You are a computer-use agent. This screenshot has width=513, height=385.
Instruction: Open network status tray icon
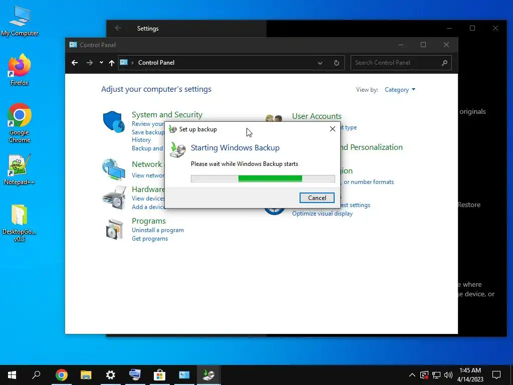[436, 375]
